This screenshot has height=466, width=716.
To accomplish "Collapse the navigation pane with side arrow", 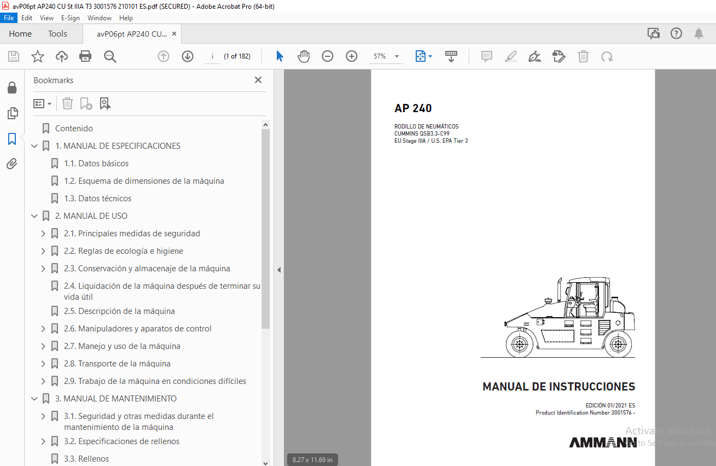I will coord(278,270).
